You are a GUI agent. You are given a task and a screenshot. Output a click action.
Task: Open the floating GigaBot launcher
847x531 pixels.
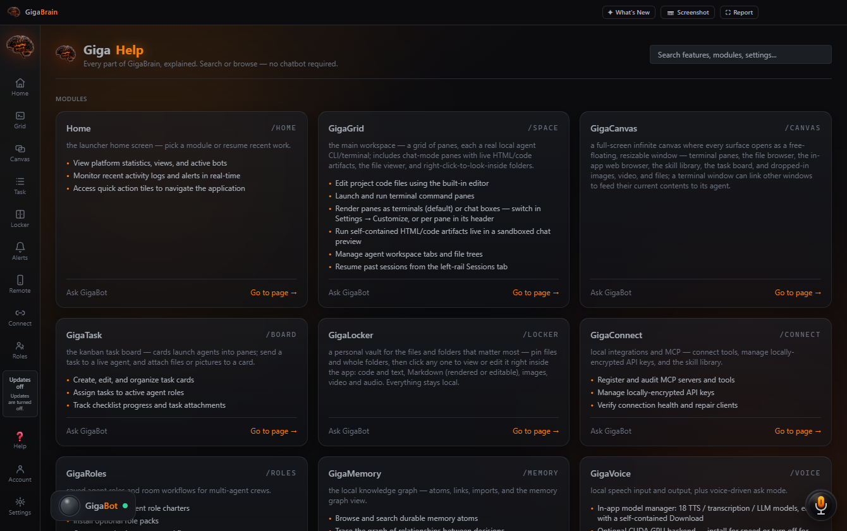coord(93,506)
